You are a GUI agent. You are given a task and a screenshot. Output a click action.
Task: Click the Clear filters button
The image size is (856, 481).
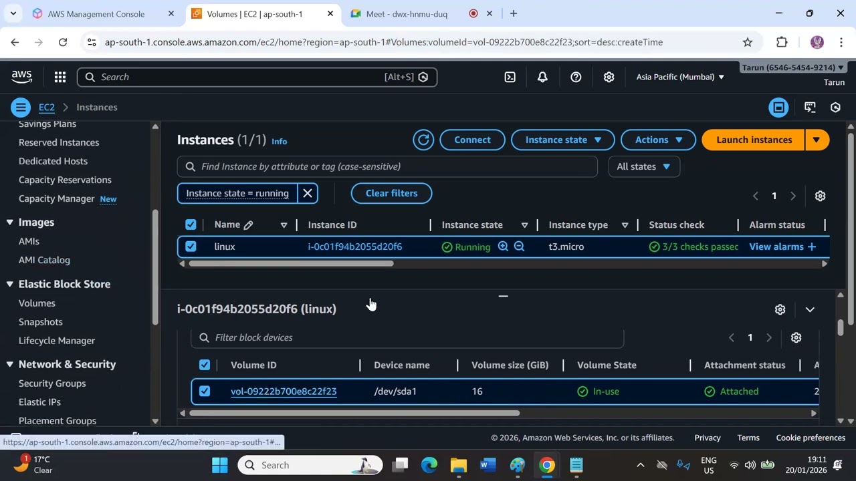tap(391, 193)
